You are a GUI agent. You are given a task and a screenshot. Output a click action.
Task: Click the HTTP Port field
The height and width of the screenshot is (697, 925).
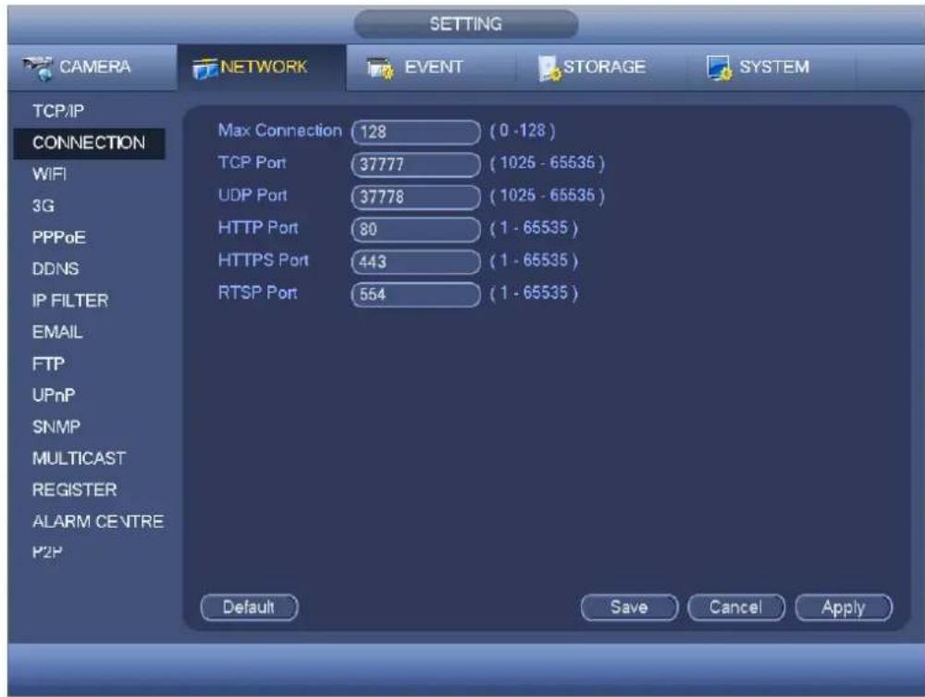click(416, 229)
